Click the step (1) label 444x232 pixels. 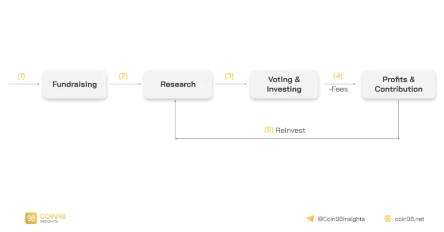pyautogui.click(x=21, y=76)
